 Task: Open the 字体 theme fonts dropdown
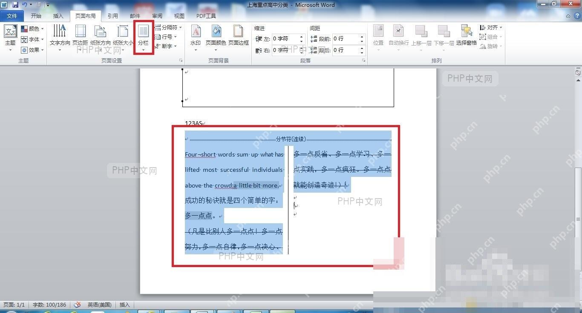pos(32,40)
